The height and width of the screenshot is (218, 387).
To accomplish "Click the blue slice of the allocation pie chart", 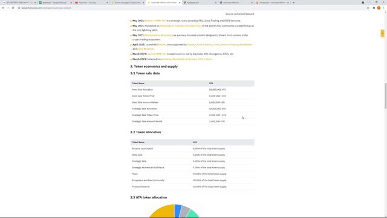I will pos(178,210).
